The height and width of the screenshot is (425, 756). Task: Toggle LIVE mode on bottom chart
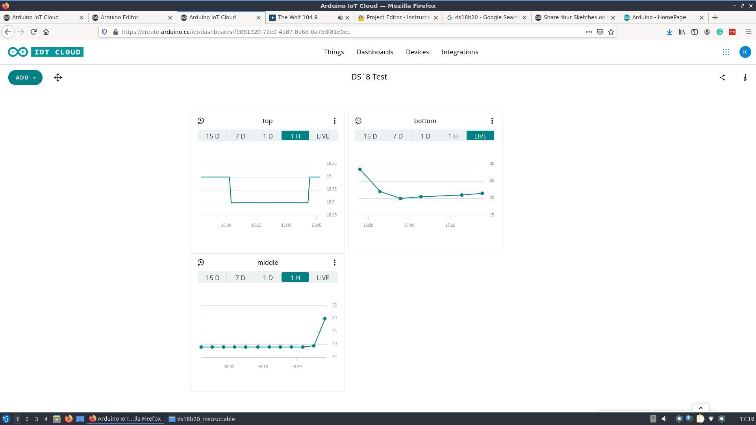[x=480, y=135]
